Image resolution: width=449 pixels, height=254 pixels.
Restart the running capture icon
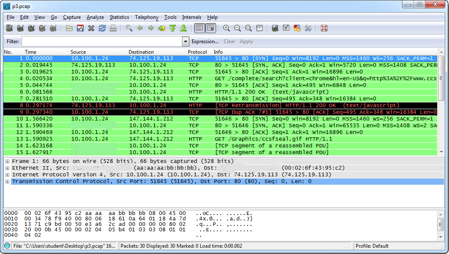coord(53,28)
